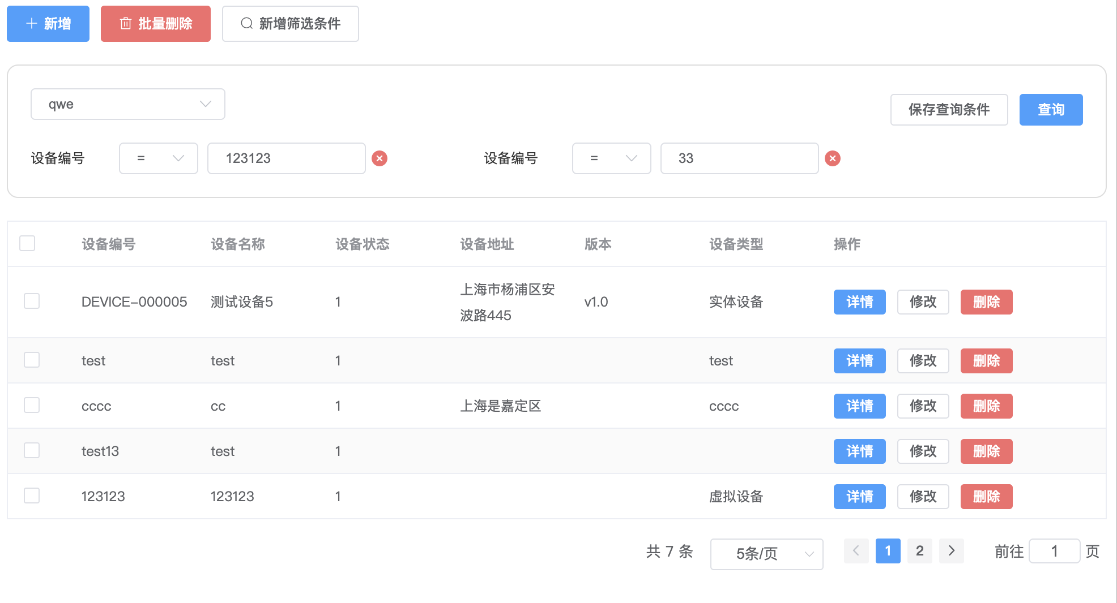The width and height of the screenshot is (1117, 603).
Task: Click filter input containing 33
Action: coord(740,158)
